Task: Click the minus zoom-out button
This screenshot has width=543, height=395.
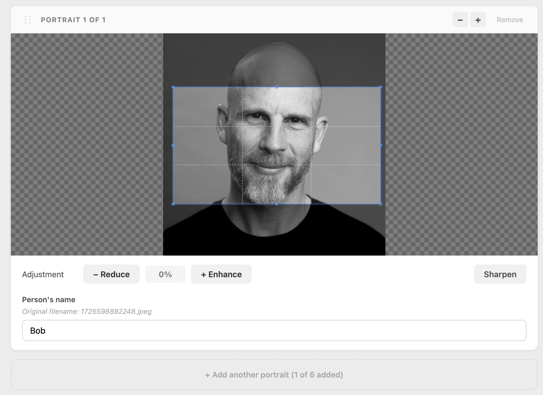Action: [x=460, y=20]
